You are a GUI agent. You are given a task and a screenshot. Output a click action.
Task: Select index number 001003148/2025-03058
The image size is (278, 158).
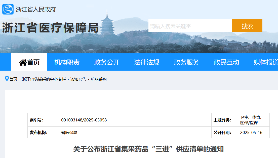coord(84,120)
